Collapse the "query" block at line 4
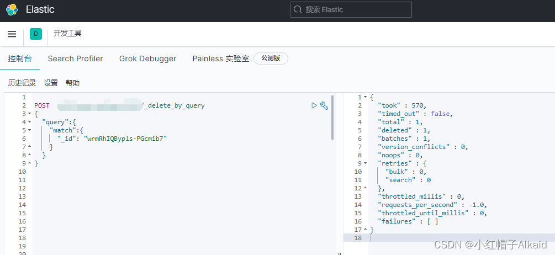Screen dimensions: 555x255 point(29,122)
